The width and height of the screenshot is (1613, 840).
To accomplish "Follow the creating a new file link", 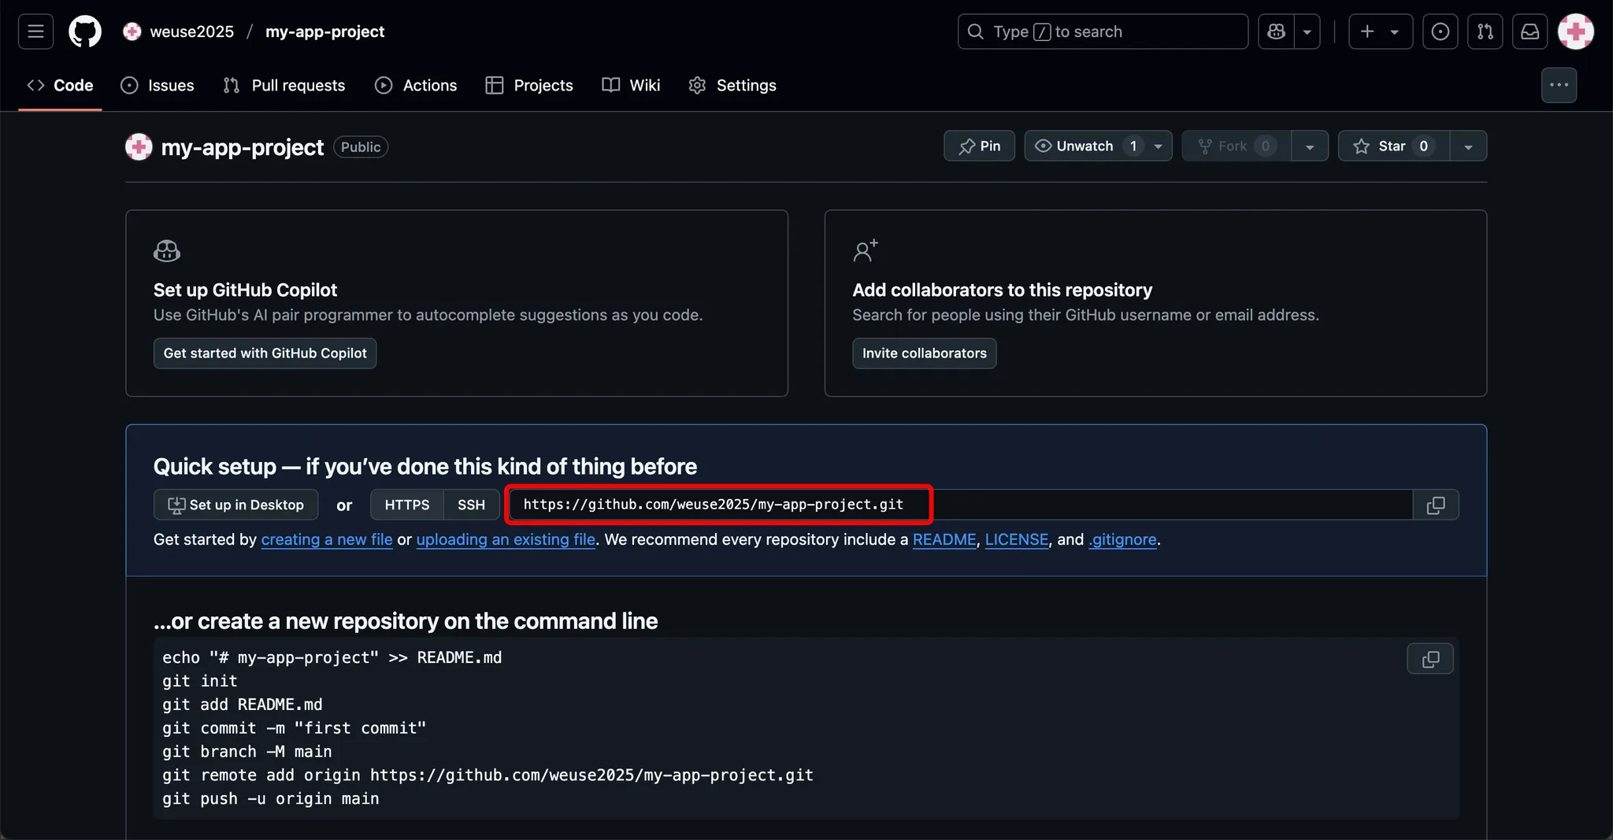I will coord(327,539).
